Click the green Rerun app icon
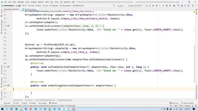Image resolution: width=198 pixels, height=111 pixels. pos(146,6)
